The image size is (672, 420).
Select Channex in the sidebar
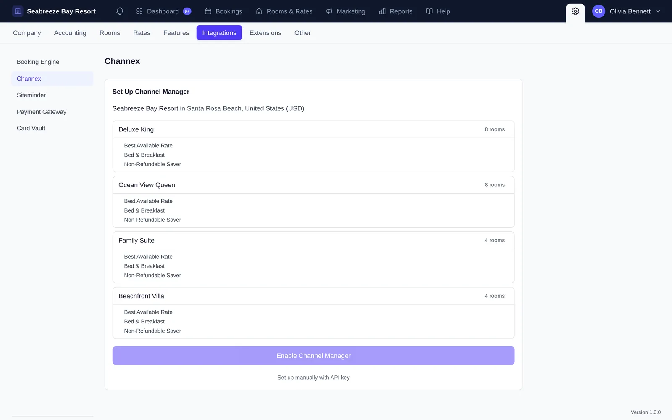click(52, 79)
